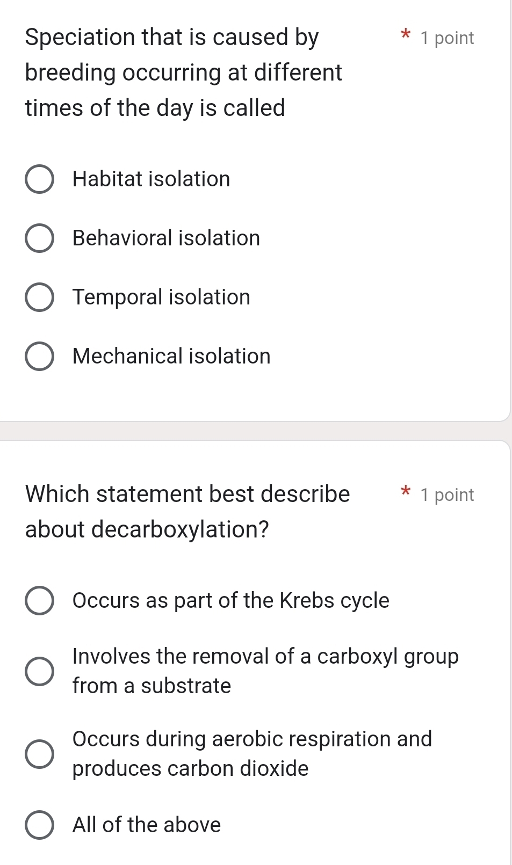Click the Mechanical isolation answer label text
The width and height of the screenshot is (512, 865).
pyautogui.click(x=171, y=356)
